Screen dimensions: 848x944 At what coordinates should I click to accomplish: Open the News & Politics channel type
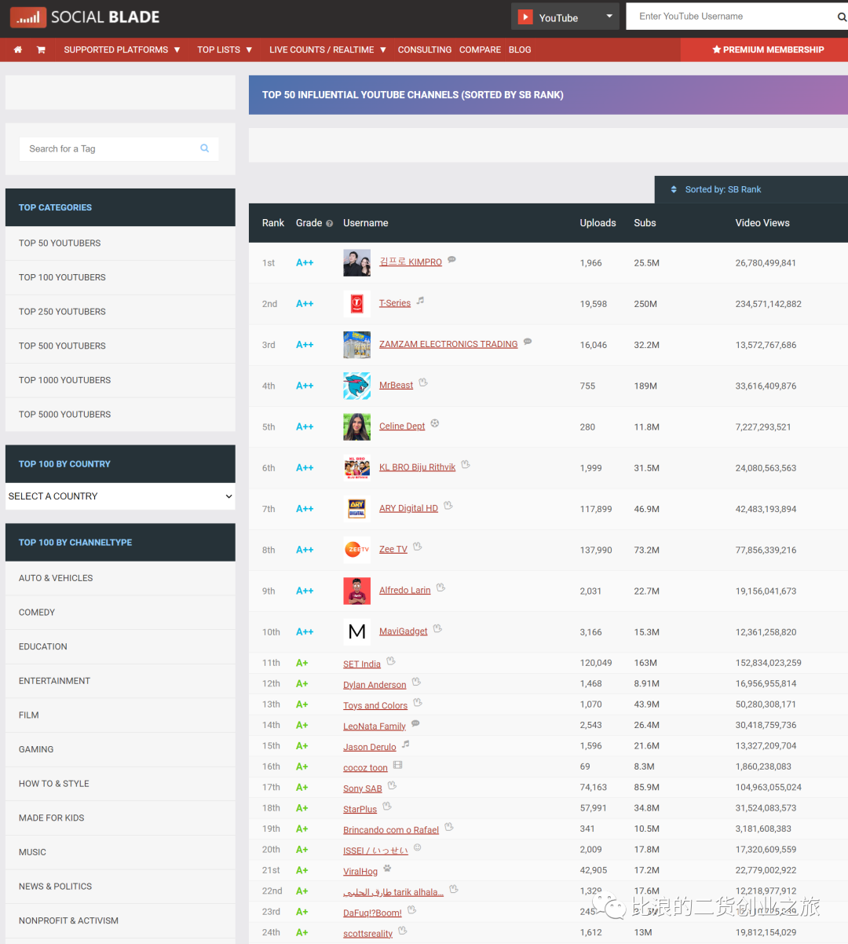[x=120, y=887]
